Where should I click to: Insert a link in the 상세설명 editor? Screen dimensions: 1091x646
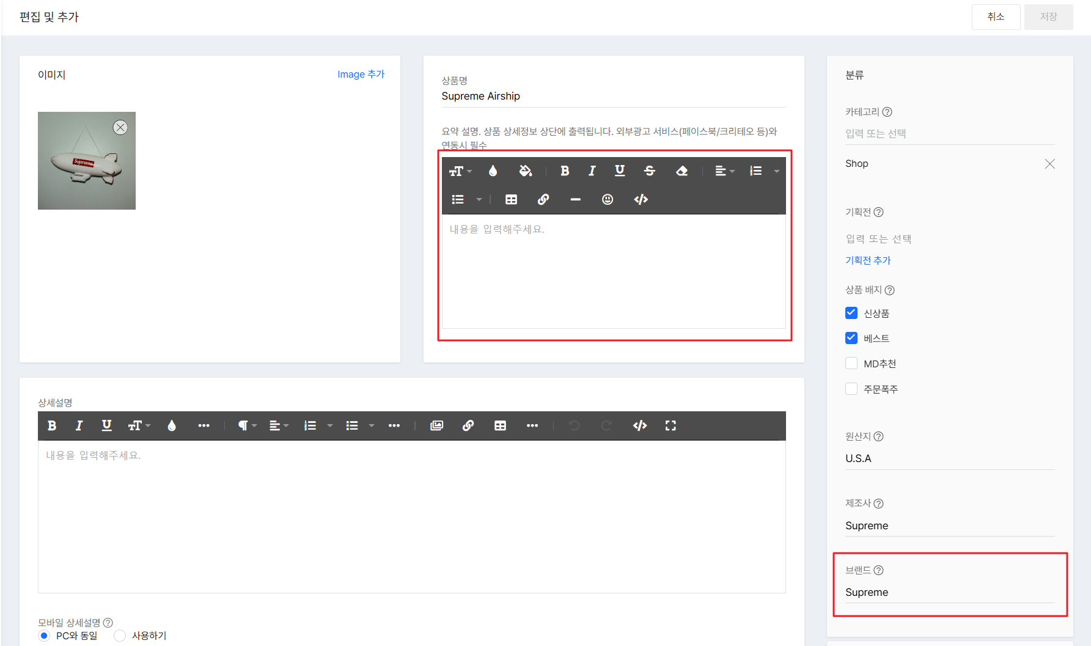point(468,425)
